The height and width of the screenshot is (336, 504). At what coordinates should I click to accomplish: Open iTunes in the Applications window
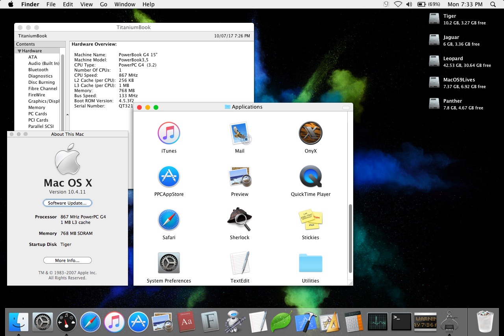click(x=169, y=133)
